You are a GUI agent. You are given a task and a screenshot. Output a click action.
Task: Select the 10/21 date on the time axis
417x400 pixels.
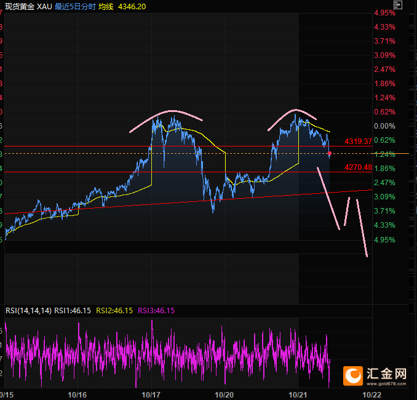[x=298, y=394]
